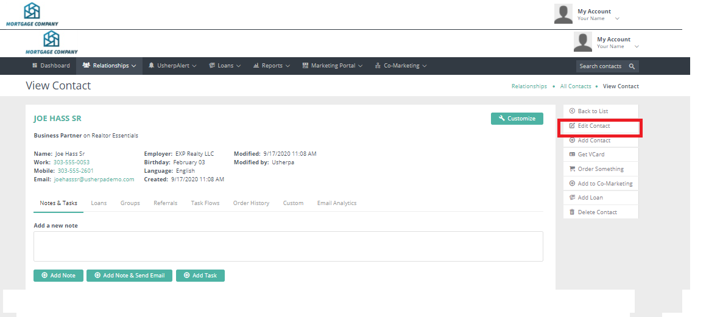The image size is (720, 317).
Task: Click the Order Something cart icon
Action: [572, 169]
